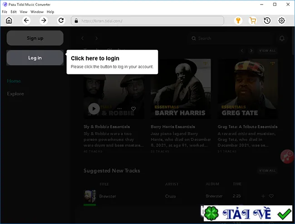The width and height of the screenshot is (295, 224).
Task: Open the Barry Harris Essentials thumbnail
Action: coord(181,89)
